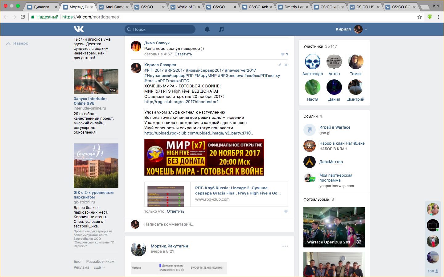Go forward in browser history
The height and width of the screenshot is (277, 444).
14,17
